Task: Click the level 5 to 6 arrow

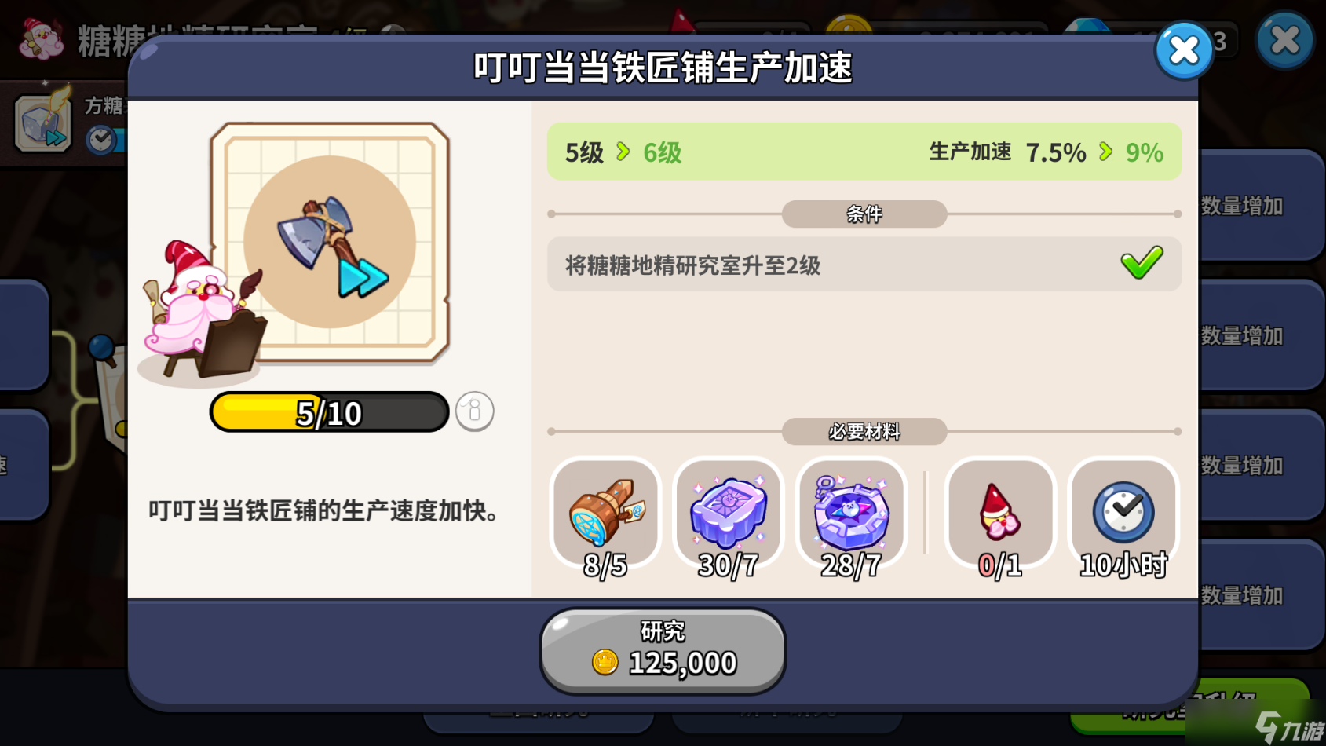Action: 623,152
